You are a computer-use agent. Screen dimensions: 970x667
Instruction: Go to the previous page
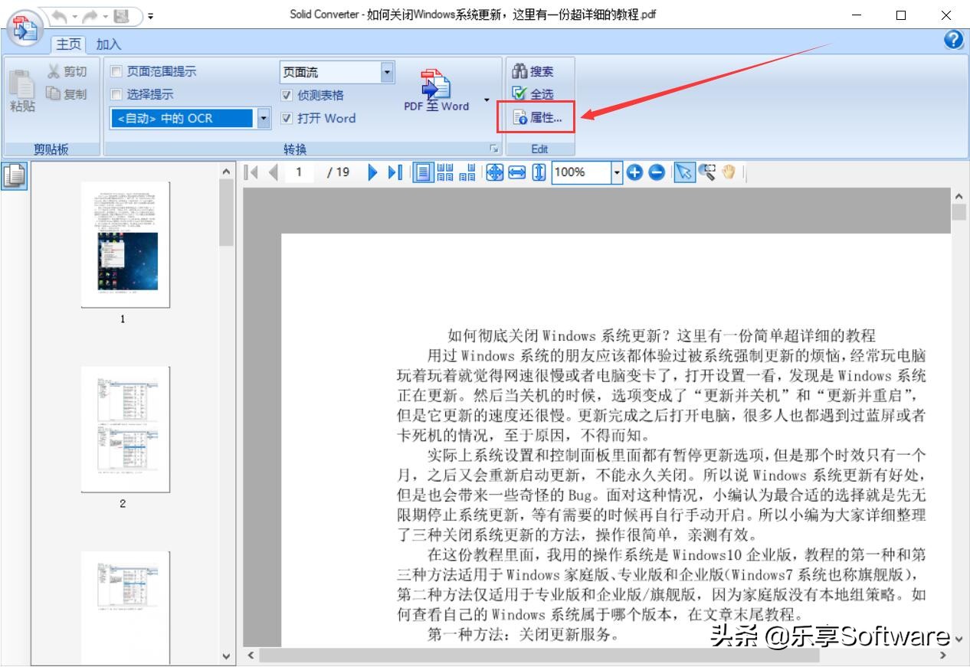[x=274, y=172]
